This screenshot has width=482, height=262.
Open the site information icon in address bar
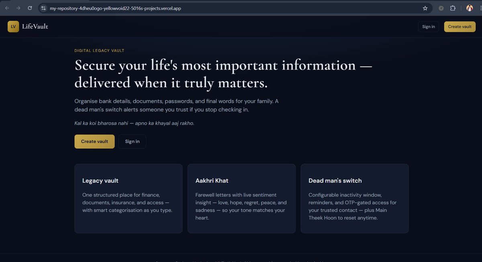[43, 8]
